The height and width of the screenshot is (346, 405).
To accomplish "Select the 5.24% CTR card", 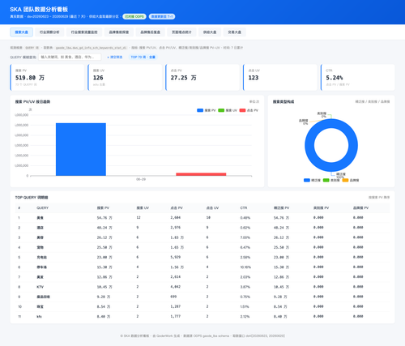I will (358, 77).
